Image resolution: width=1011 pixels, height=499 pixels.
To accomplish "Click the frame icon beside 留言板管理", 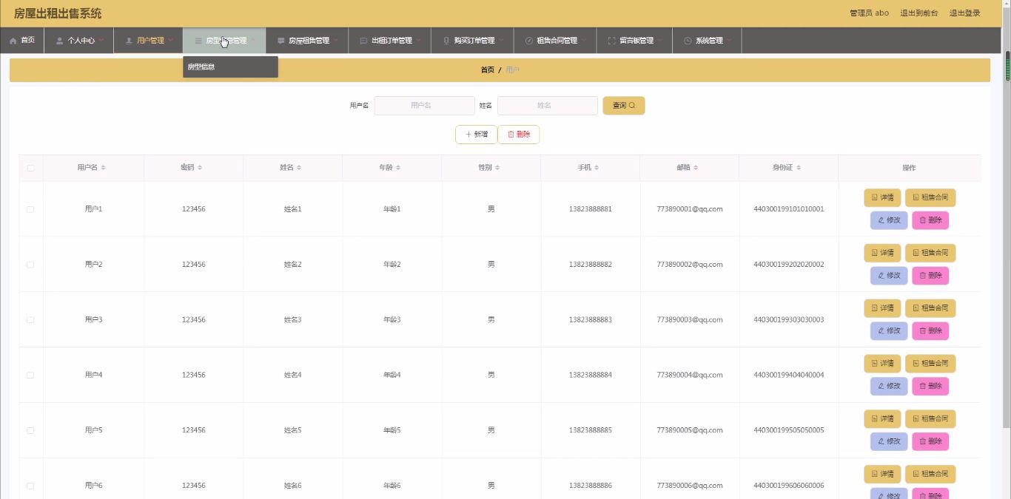I will point(611,41).
